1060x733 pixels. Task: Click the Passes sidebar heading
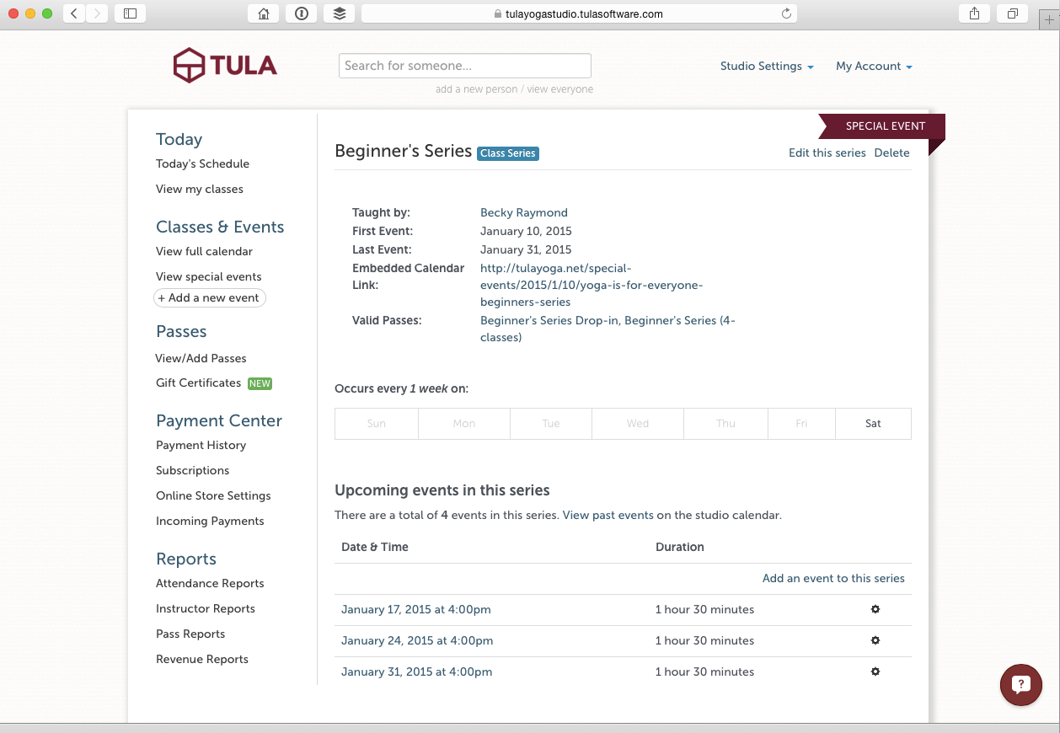[181, 331]
